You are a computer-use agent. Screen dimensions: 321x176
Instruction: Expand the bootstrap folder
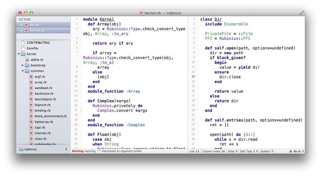tap(23, 65)
